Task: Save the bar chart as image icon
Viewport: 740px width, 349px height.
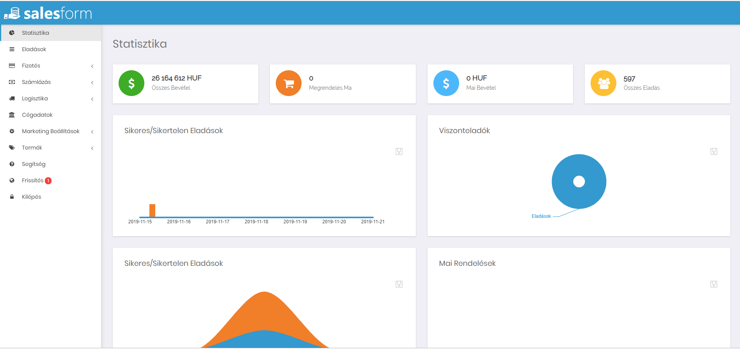Action: (399, 151)
